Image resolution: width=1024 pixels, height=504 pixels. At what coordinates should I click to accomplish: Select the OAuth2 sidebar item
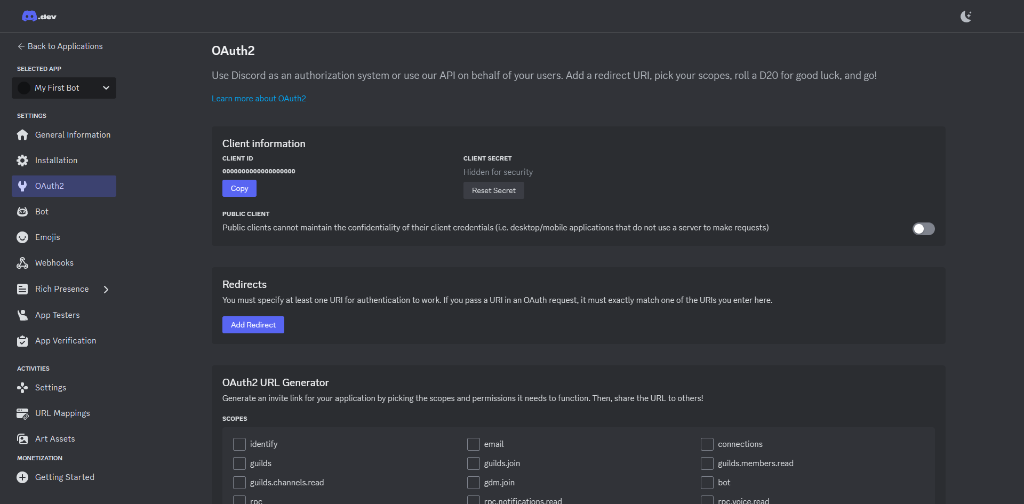click(64, 186)
